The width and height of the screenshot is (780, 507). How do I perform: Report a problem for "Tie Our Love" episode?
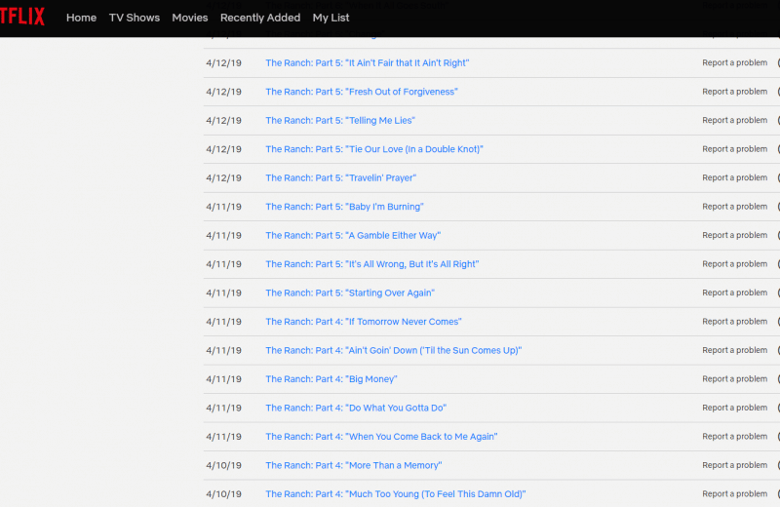pyautogui.click(x=735, y=149)
